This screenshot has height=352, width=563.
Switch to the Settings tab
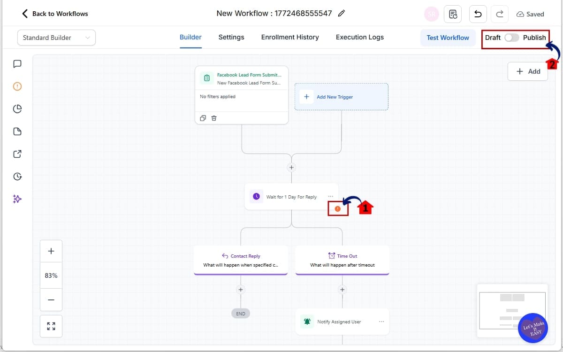(x=231, y=38)
